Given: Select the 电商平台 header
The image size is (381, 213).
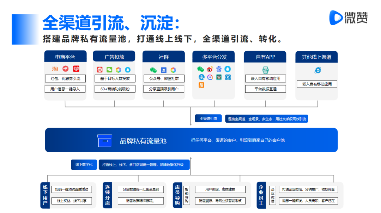Looking at the screenshot, I should pos(65,57).
